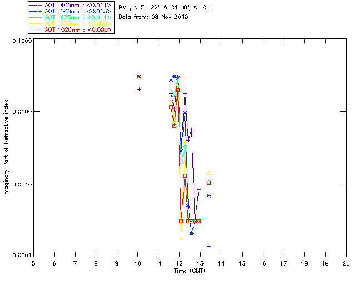Click the 'Data from: 08 Nov 2010' text
Screen dimensions: 356x285
(154, 17)
